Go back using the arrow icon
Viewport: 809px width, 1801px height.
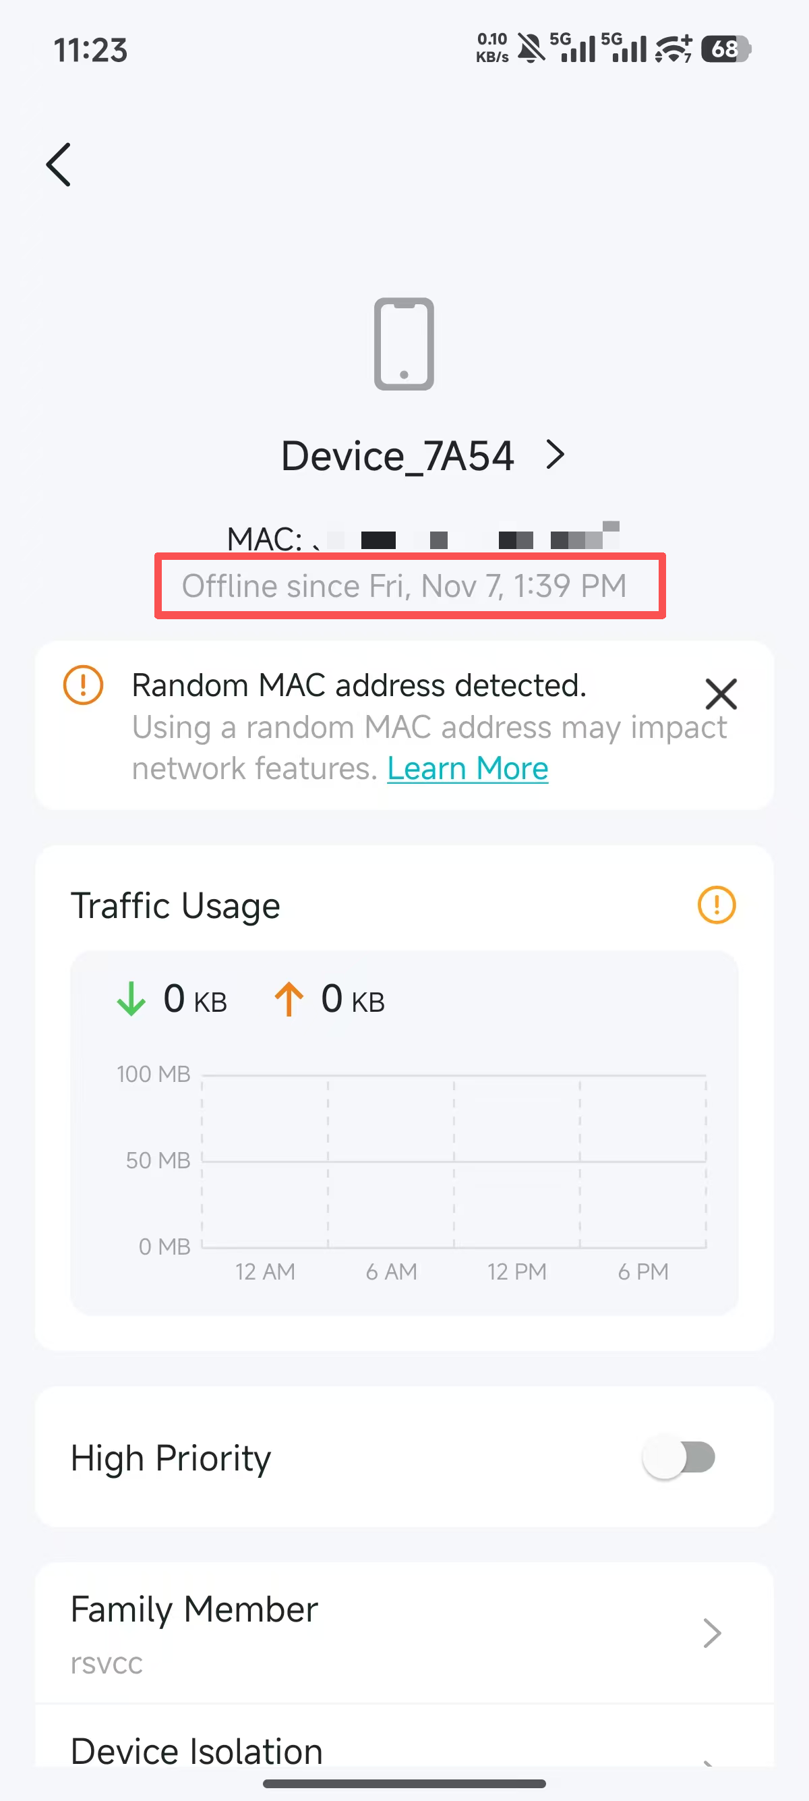59,165
